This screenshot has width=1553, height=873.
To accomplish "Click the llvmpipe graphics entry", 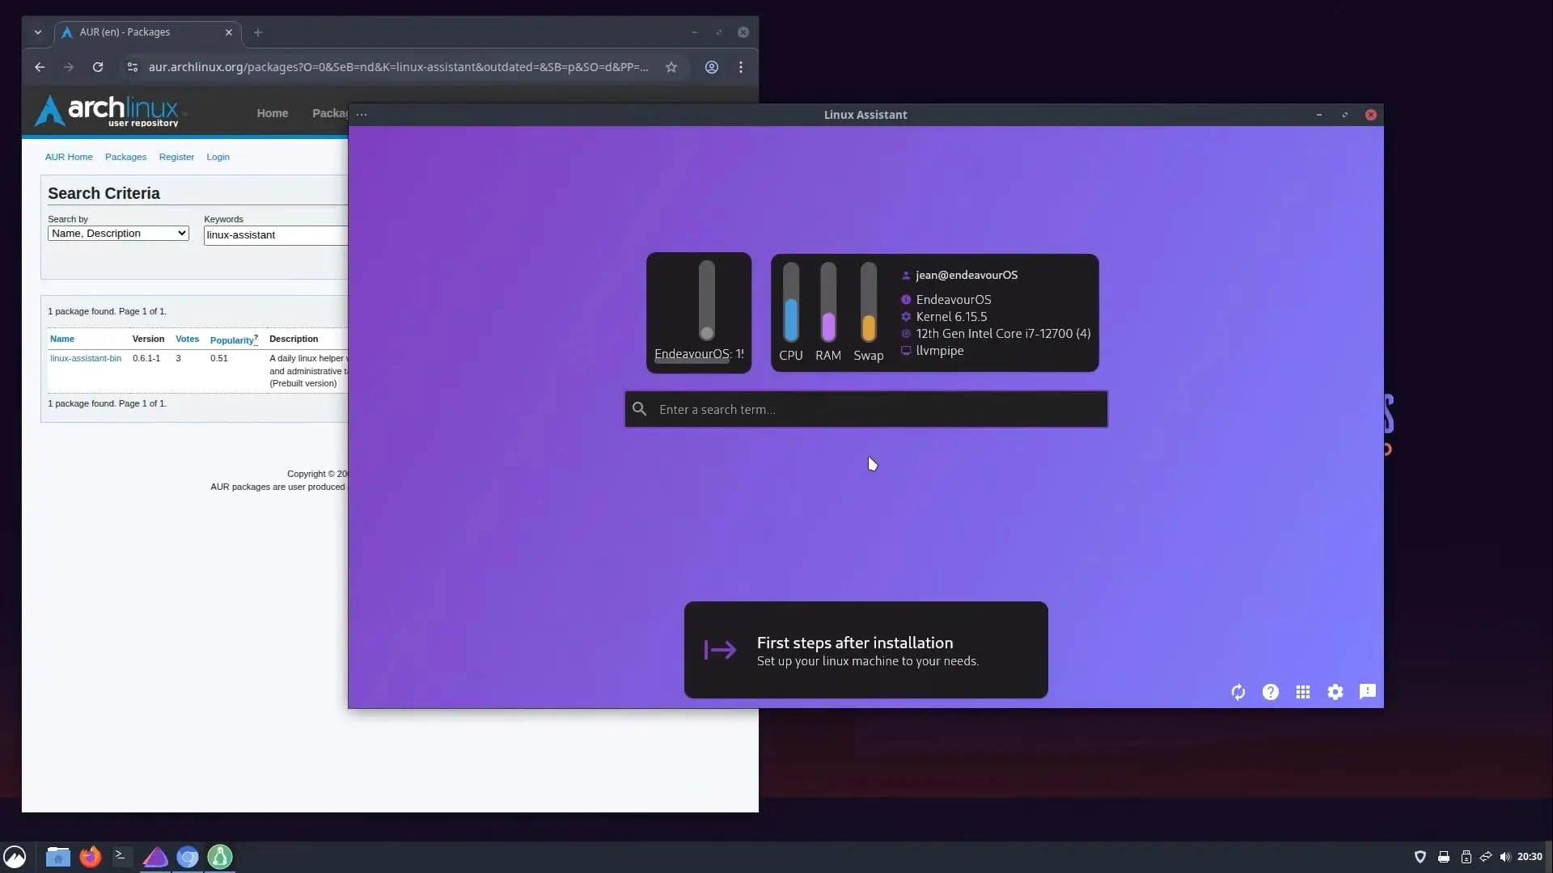I will (x=932, y=351).
